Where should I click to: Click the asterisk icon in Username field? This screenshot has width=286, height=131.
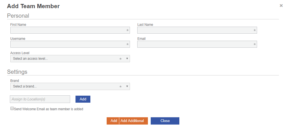pyautogui.click(x=127, y=45)
